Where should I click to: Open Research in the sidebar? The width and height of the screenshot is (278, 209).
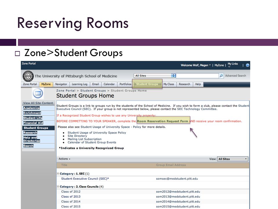pyautogui.click(x=30, y=133)
